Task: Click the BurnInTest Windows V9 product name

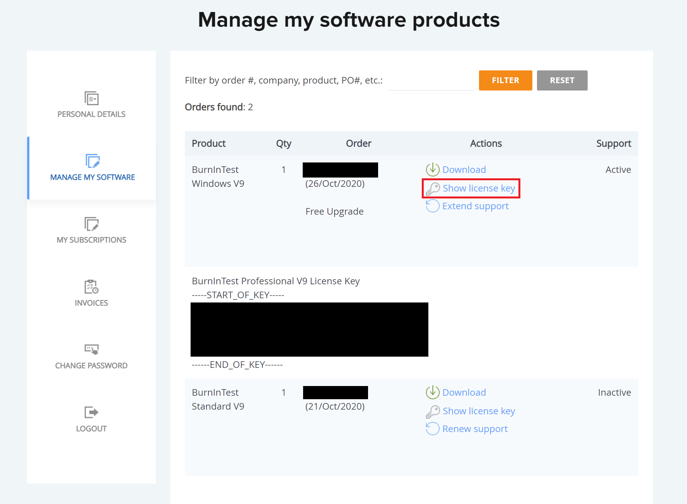Action: tap(218, 176)
